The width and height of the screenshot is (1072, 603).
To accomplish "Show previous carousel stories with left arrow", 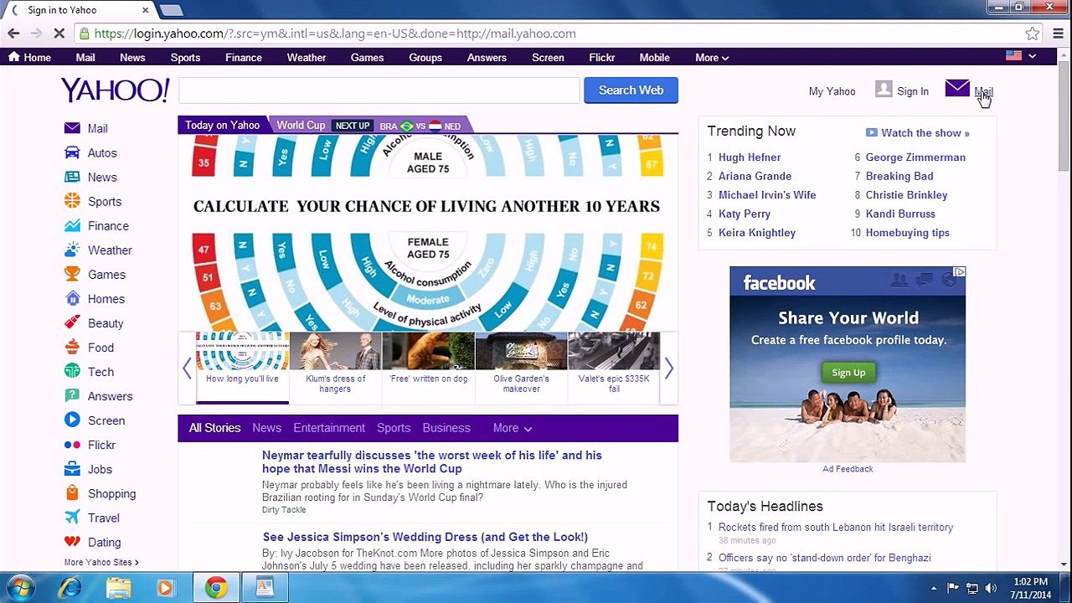I will pos(187,368).
